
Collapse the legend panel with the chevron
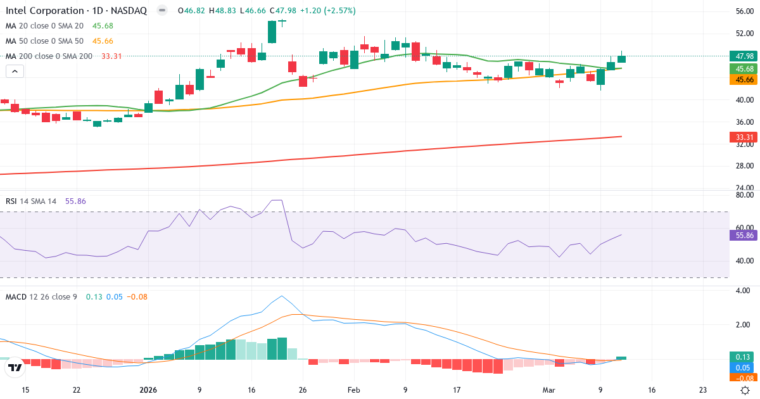pyautogui.click(x=14, y=71)
